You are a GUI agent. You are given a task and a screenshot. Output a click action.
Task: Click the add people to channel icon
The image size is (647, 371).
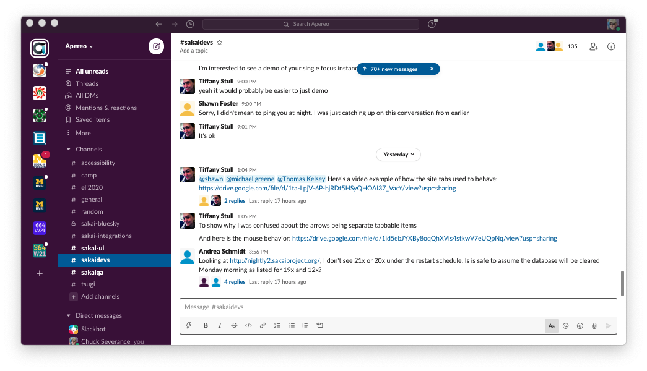pyautogui.click(x=594, y=46)
